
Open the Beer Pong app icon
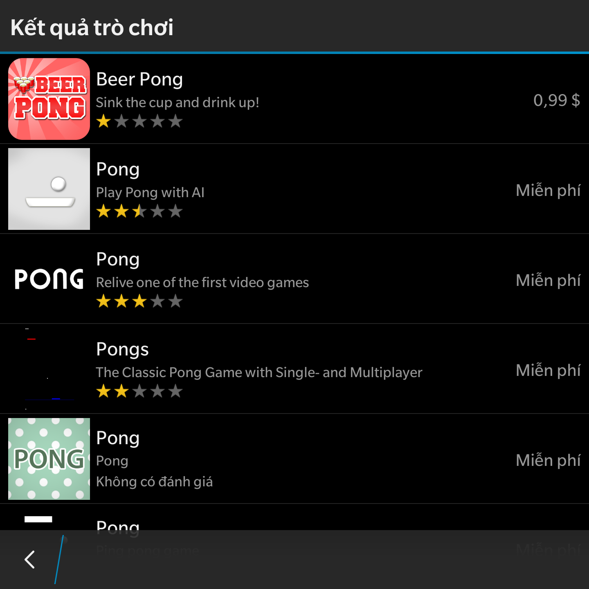tap(49, 99)
